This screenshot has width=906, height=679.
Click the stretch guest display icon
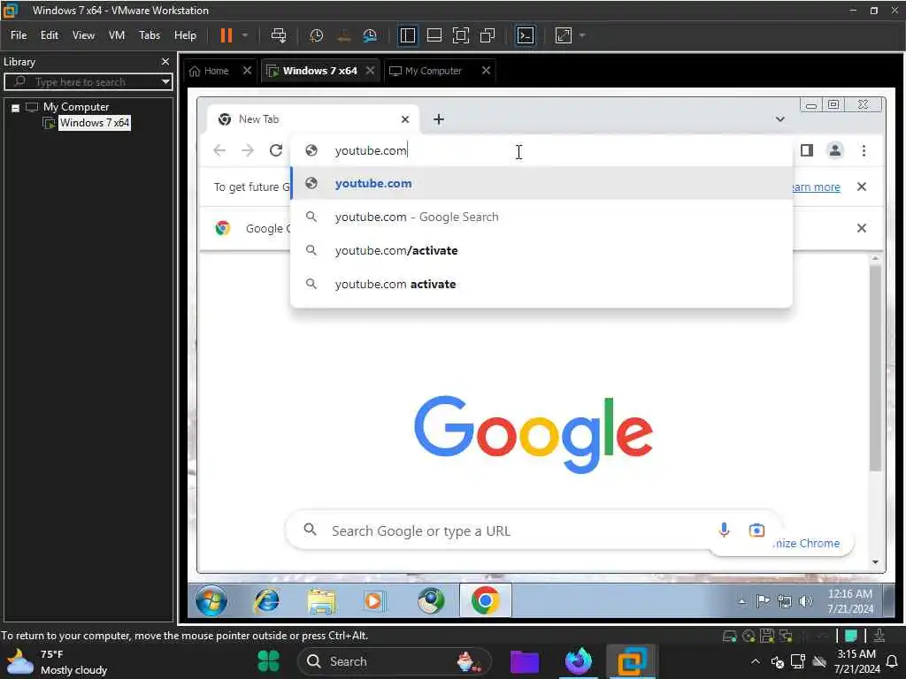click(x=564, y=35)
